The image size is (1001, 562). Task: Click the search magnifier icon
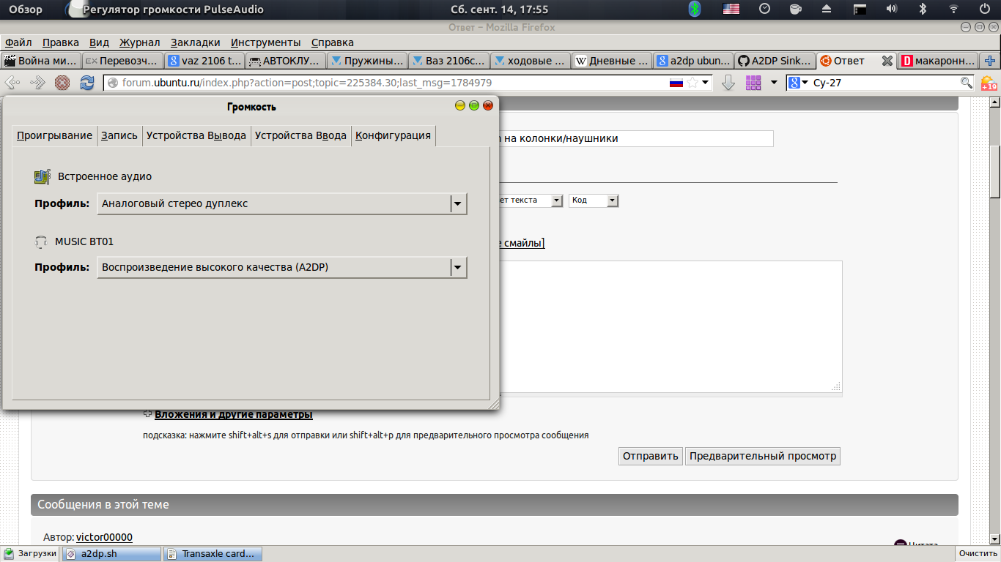pyautogui.click(x=967, y=83)
